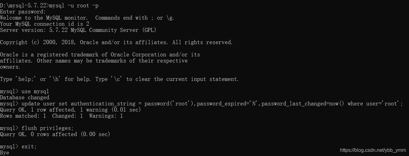Click the 'Database changed' output line

(x=25, y=97)
